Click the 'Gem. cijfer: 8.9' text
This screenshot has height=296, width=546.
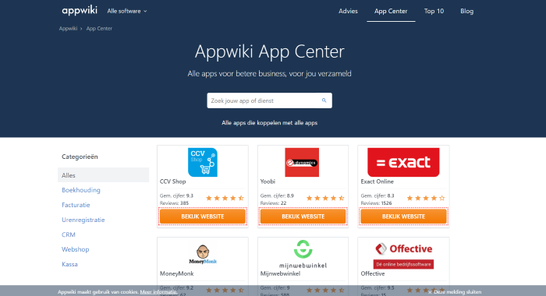pos(277,196)
